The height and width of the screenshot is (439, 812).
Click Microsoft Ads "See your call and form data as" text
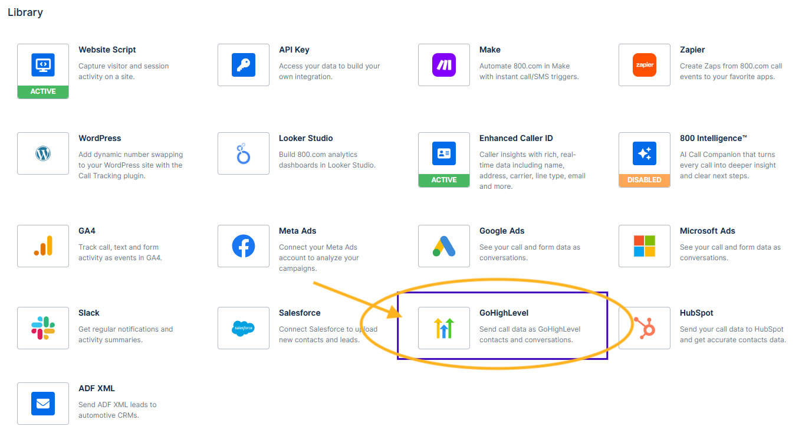click(730, 247)
